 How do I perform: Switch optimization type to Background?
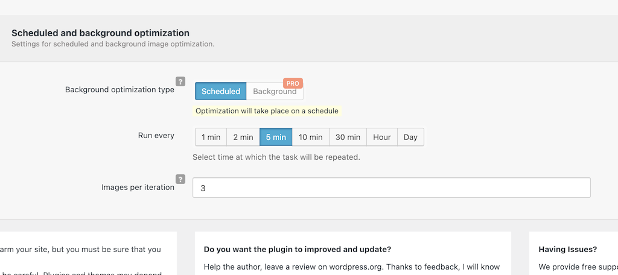pyautogui.click(x=275, y=92)
